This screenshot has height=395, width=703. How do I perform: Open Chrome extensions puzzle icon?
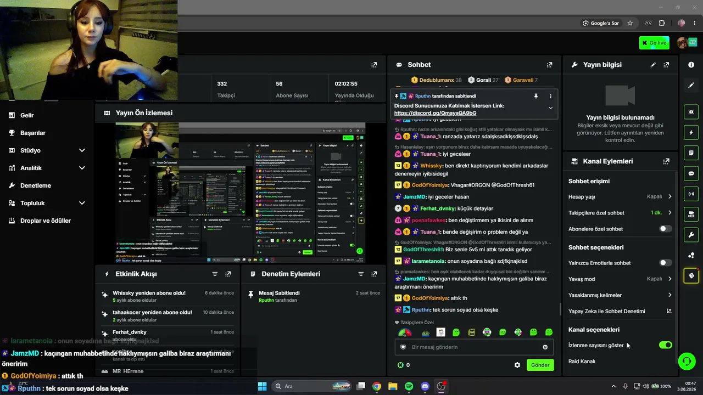tap(662, 23)
